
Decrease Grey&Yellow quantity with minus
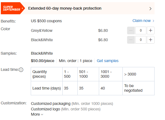click(x=131, y=30)
